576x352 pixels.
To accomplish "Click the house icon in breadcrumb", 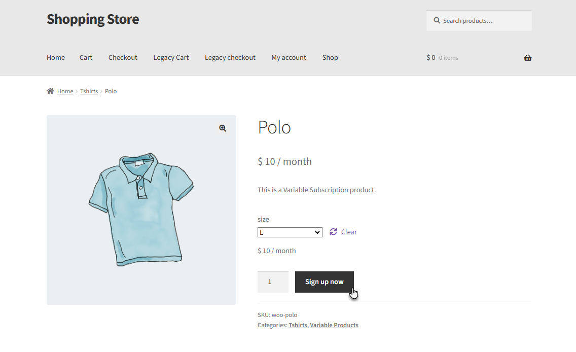I will [50, 91].
